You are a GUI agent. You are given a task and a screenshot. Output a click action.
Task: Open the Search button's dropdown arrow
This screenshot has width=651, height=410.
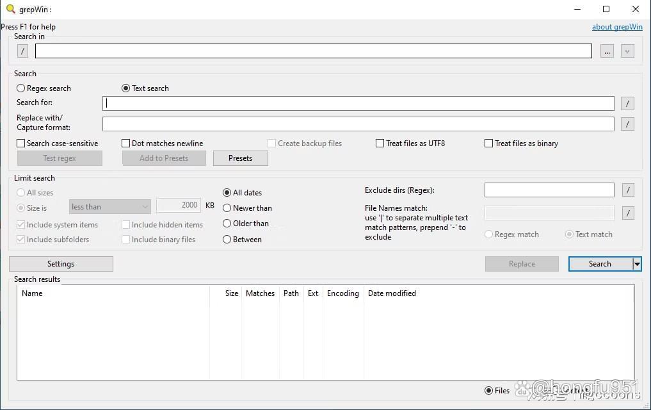pyautogui.click(x=637, y=264)
